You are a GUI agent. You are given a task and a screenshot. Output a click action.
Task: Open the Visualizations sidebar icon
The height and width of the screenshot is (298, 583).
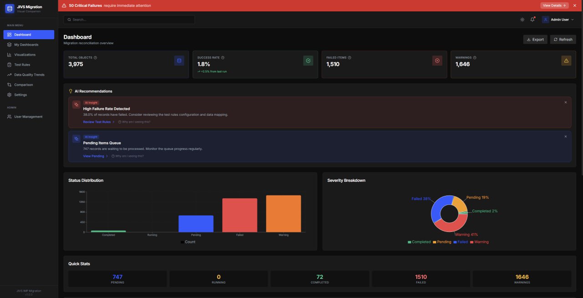[x=10, y=54]
